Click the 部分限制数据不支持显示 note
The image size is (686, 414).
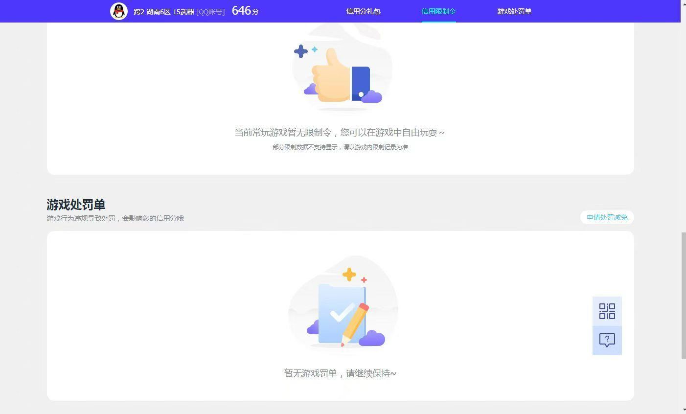point(340,147)
